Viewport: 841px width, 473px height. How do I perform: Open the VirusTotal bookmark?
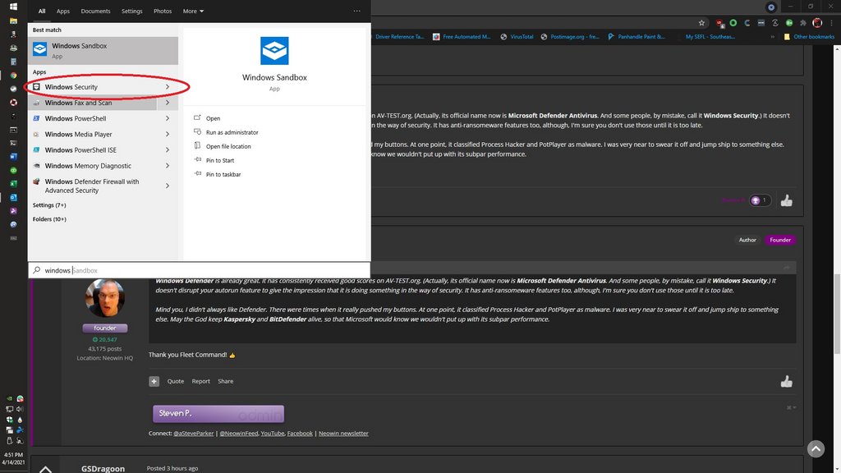click(x=517, y=37)
